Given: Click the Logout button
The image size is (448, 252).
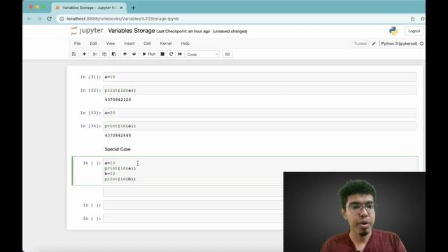Looking at the screenshot, I should [414, 31].
